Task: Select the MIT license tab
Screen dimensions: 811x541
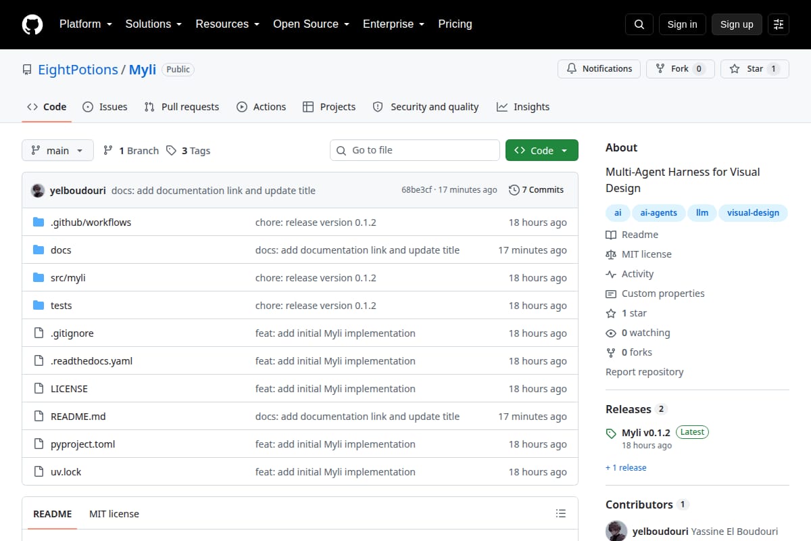Action: (x=114, y=514)
